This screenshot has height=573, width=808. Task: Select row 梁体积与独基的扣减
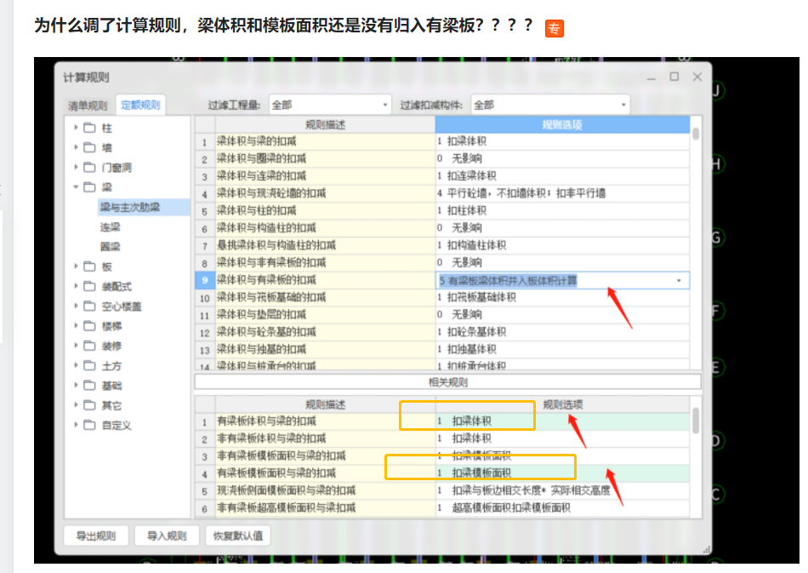pos(325,349)
